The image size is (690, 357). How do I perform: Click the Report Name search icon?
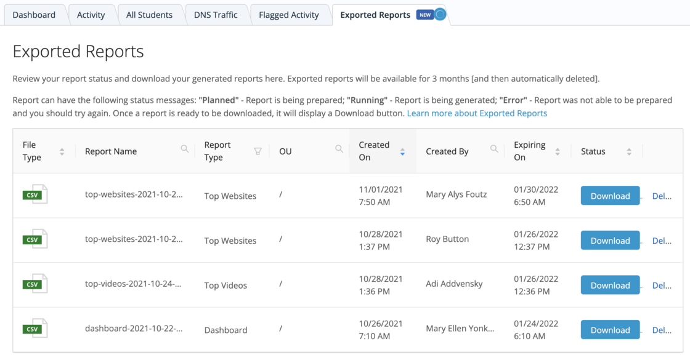tap(184, 149)
